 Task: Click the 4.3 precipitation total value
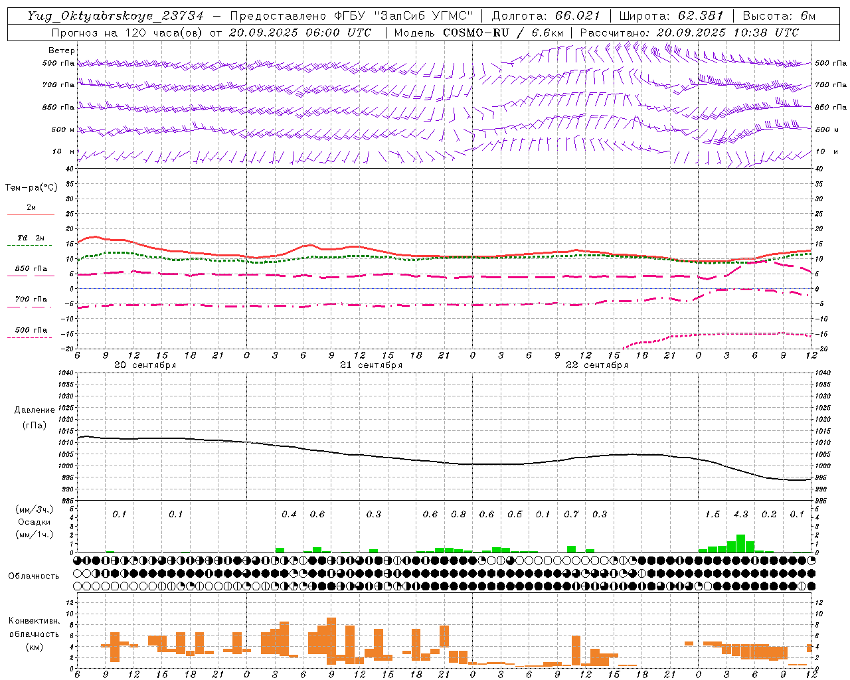pos(740,515)
